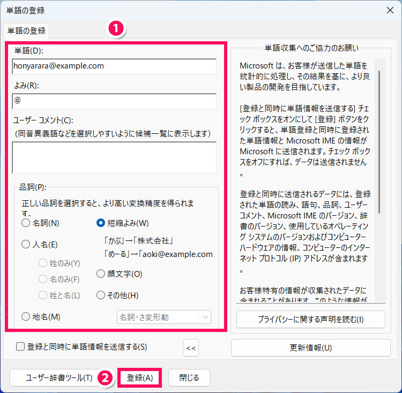The width and height of the screenshot is (402, 393).
Task: Click the 'Microsoft は、お客様が送信した単語を' text
Action: 303,66
